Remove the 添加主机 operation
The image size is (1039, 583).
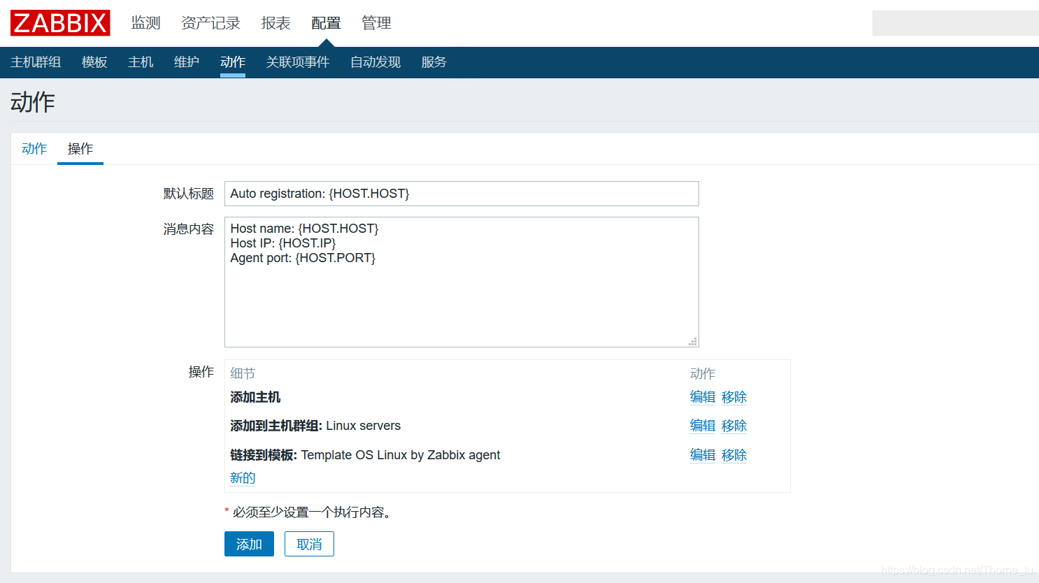click(734, 397)
